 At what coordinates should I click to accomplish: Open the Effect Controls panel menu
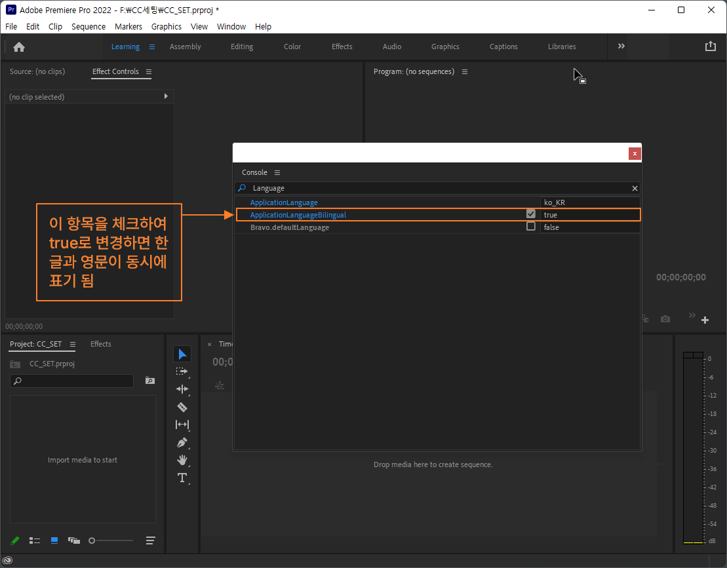(149, 72)
